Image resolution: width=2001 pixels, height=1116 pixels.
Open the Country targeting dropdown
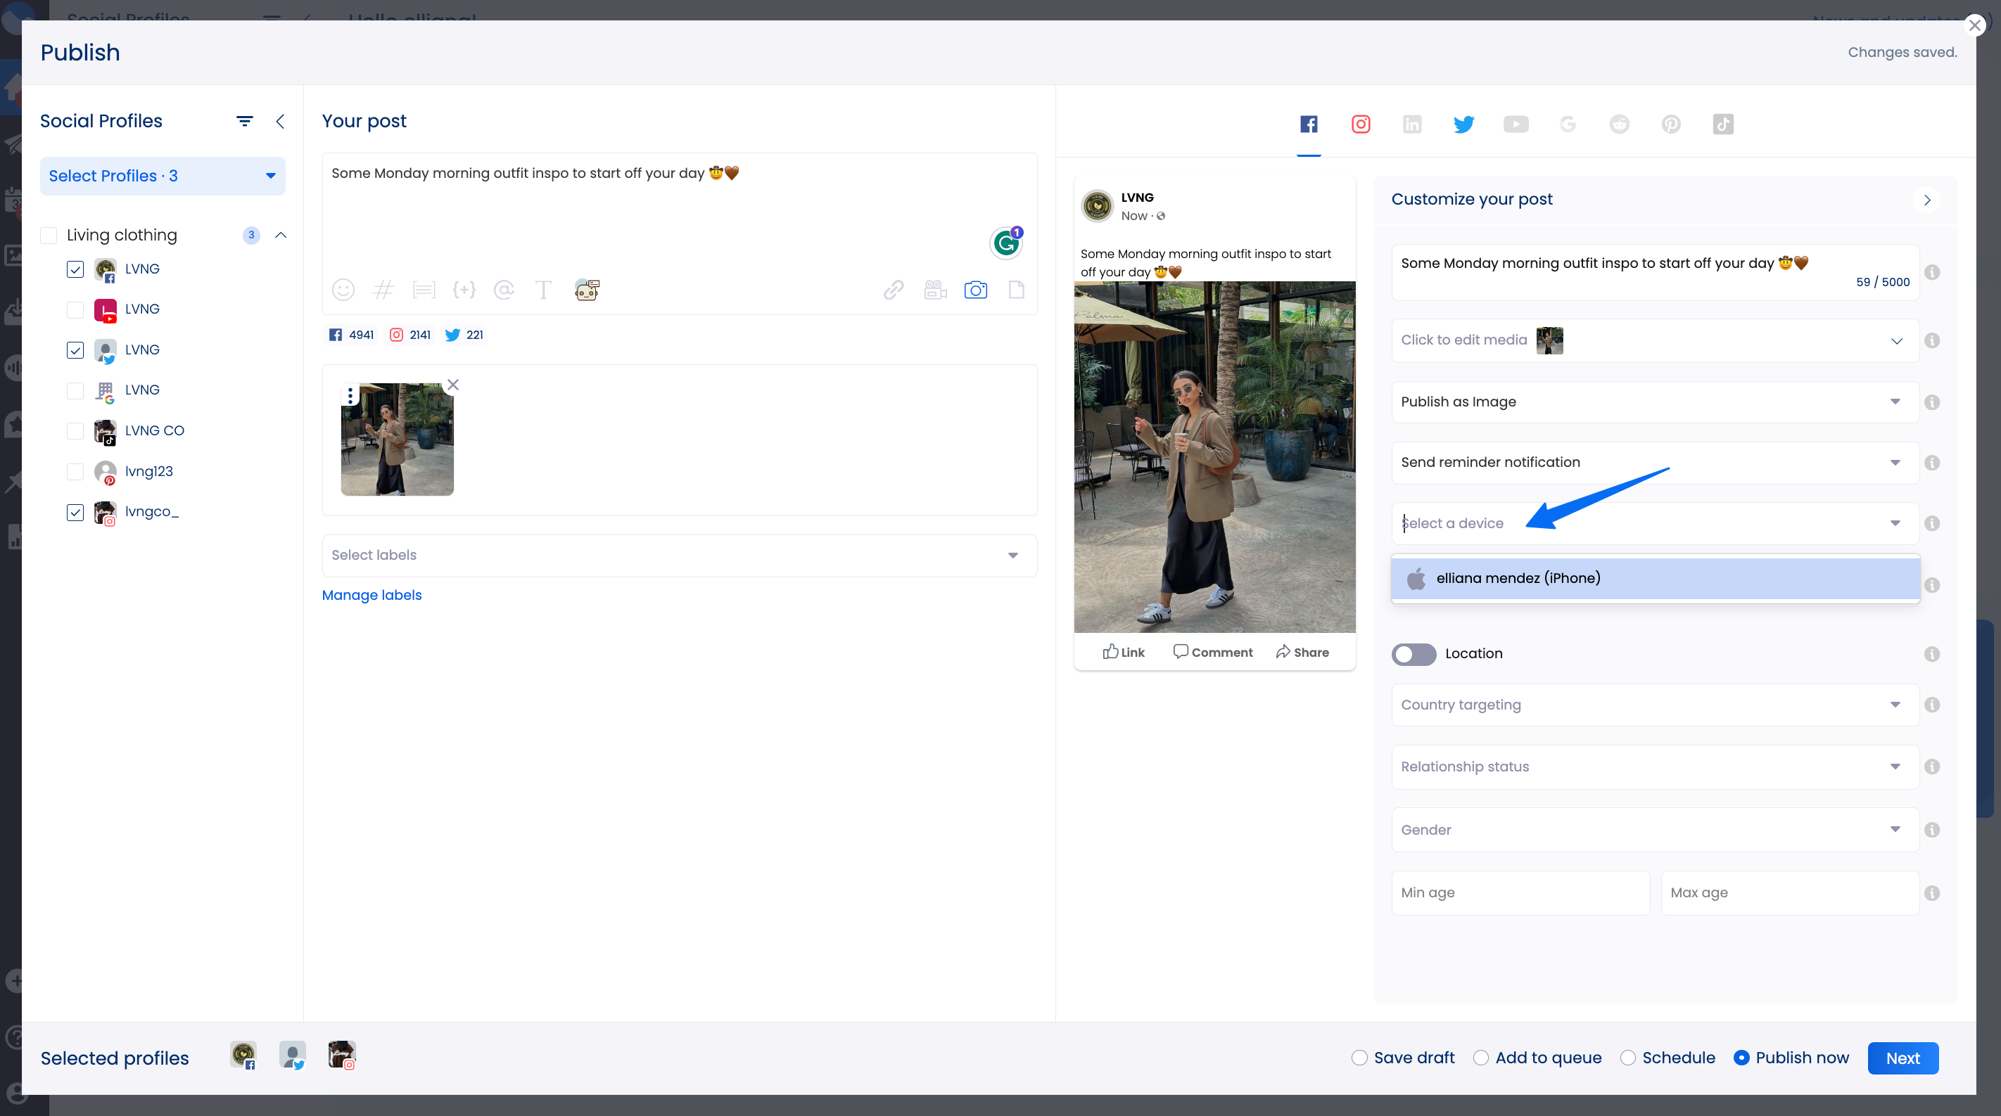click(x=1656, y=705)
